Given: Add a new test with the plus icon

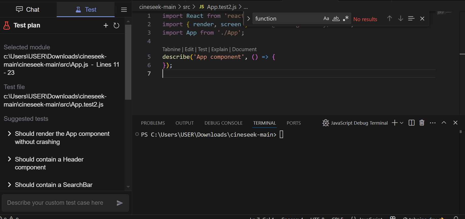Looking at the screenshot, I should coord(106,25).
